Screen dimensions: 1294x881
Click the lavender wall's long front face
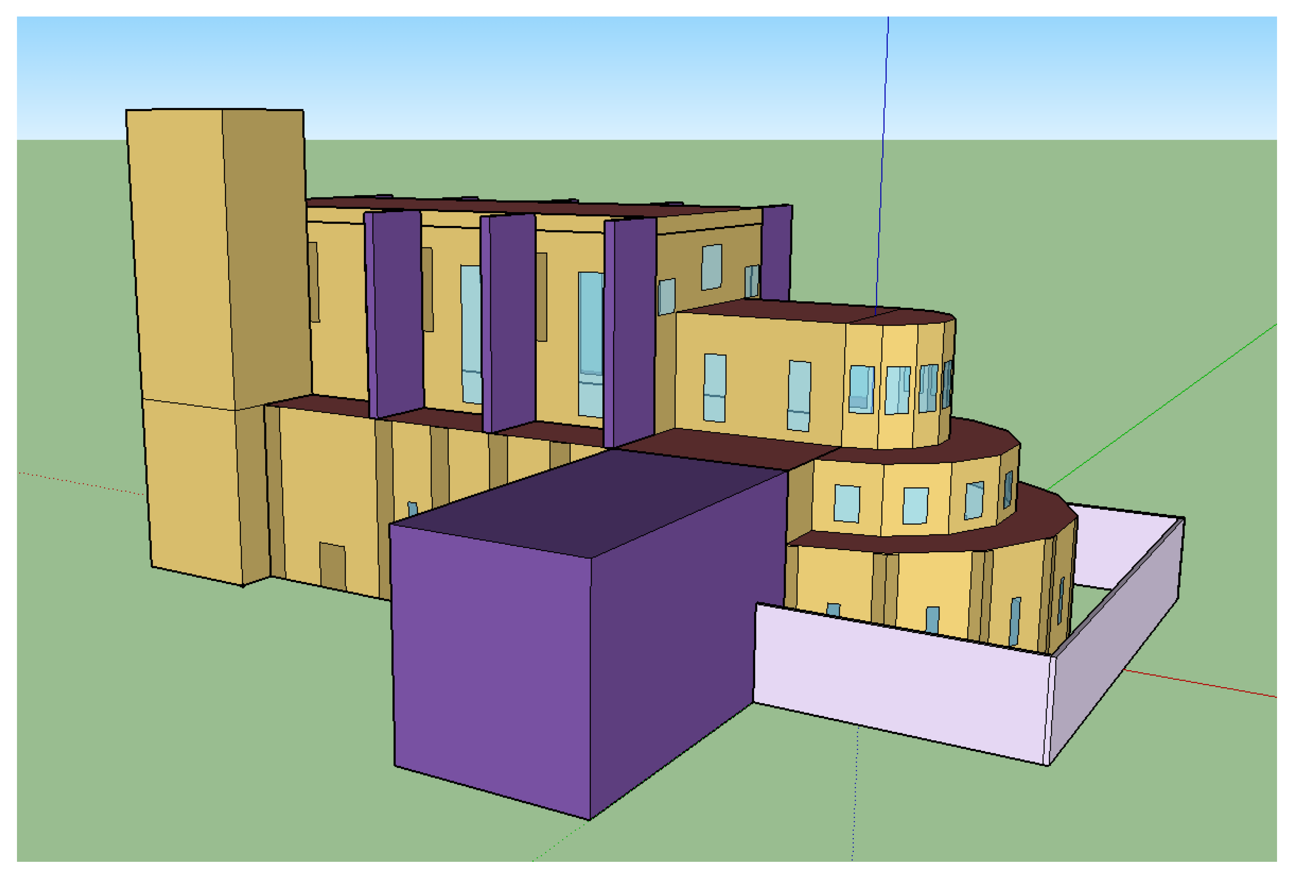point(902,685)
